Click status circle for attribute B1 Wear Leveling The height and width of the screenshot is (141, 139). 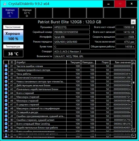(6, 124)
